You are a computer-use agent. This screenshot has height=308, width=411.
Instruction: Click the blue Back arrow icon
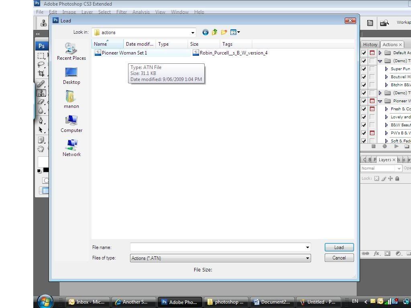[x=205, y=32]
